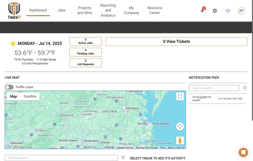Toggle fullscreen view of the map
The height and width of the screenshot is (161, 253).
point(180,96)
